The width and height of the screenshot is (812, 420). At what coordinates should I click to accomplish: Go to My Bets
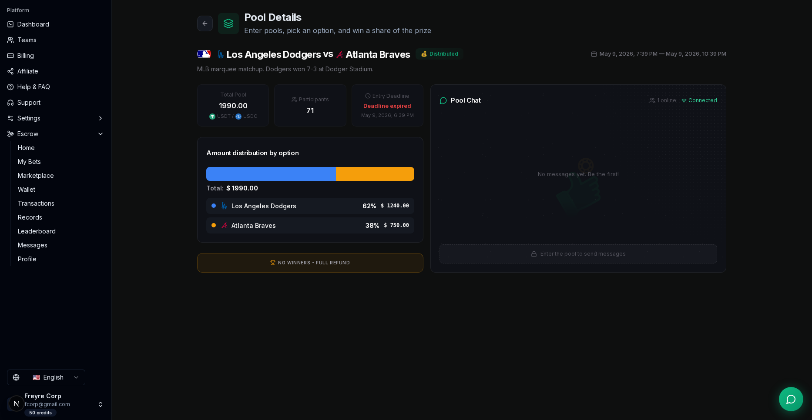click(x=60, y=162)
